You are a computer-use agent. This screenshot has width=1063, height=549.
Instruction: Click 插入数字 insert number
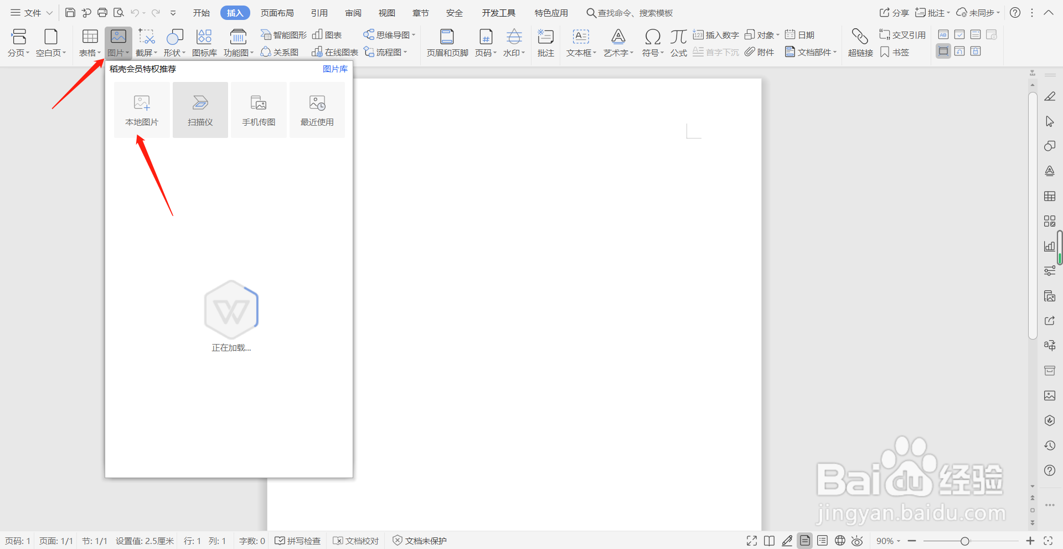click(716, 35)
